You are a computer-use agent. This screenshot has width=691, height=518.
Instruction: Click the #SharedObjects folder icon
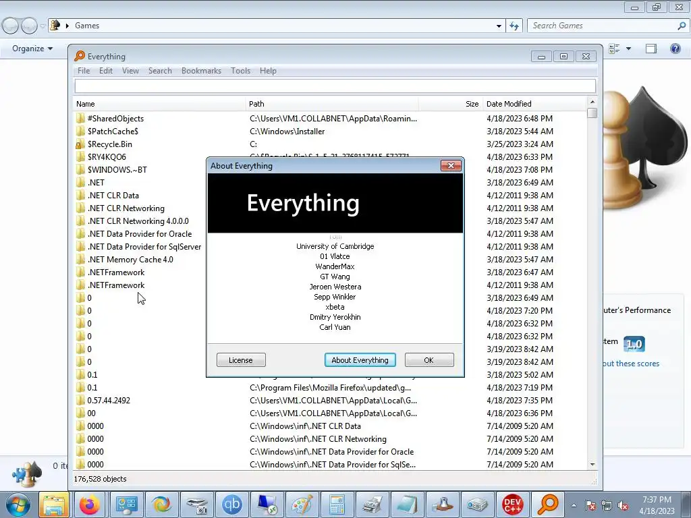click(80, 119)
